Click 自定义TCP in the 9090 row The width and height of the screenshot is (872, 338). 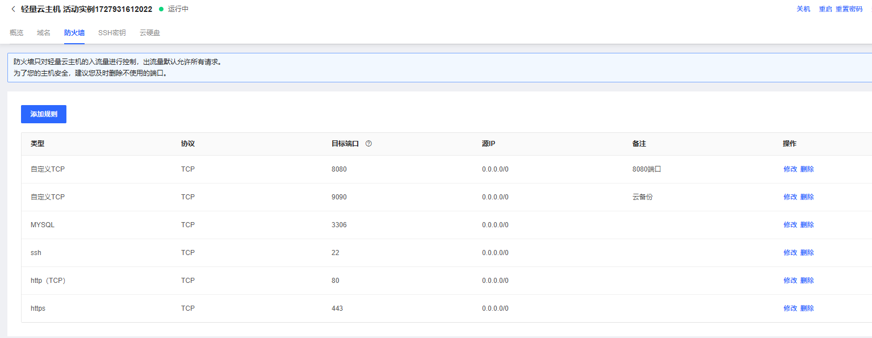[48, 197]
